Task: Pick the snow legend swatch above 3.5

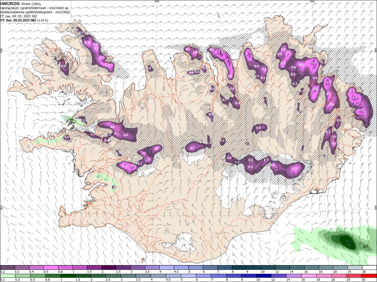Action: click(152, 268)
